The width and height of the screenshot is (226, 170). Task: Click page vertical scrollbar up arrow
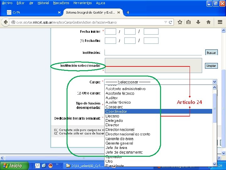[223, 31]
